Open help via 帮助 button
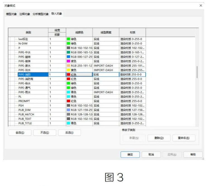The image size is (223, 186). (193, 154)
